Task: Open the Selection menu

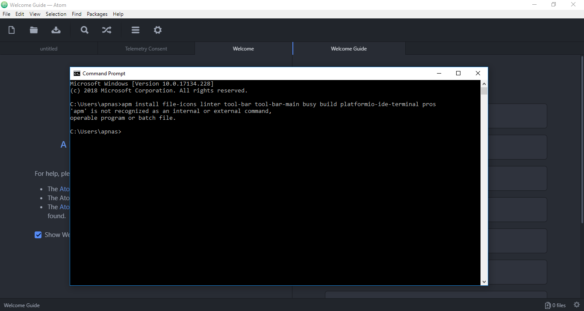Action: point(56,14)
